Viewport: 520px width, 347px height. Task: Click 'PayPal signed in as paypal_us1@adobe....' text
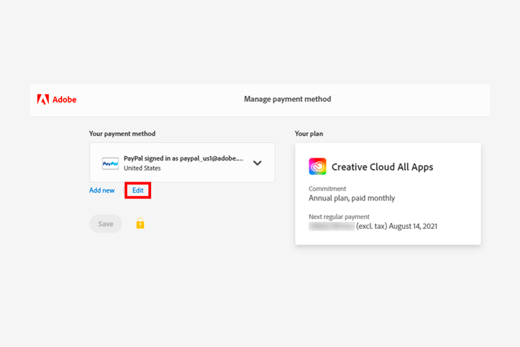(x=184, y=158)
